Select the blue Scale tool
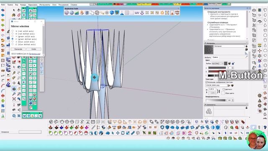 coord(128,133)
